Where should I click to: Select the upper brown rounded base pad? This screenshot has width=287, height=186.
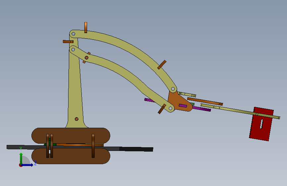(71, 136)
